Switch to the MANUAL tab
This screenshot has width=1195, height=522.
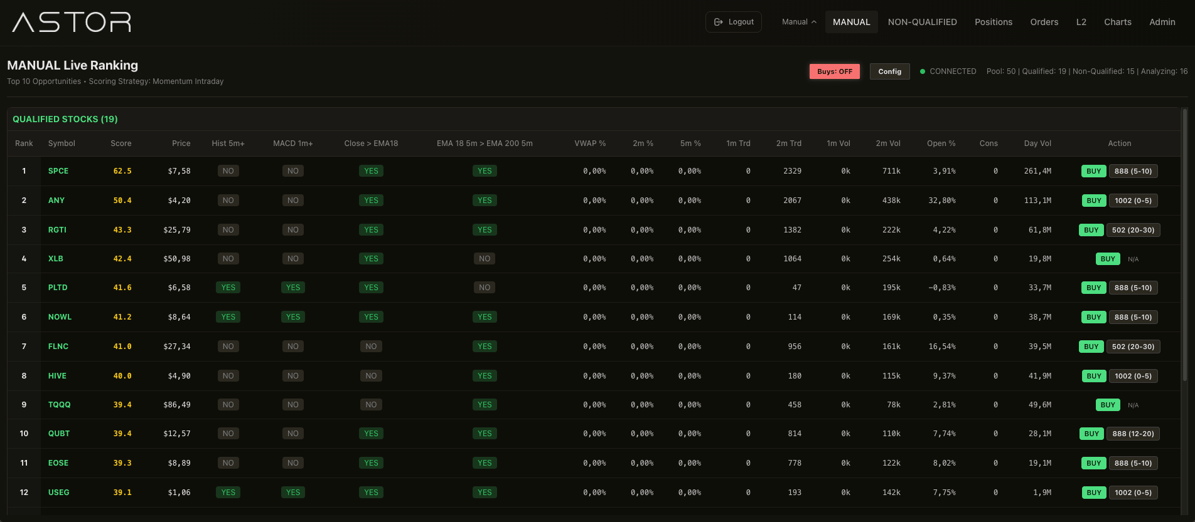851,22
